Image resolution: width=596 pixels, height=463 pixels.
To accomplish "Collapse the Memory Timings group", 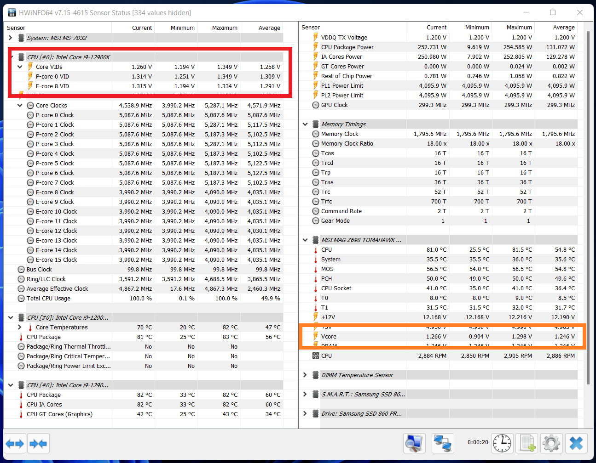I will [x=305, y=124].
